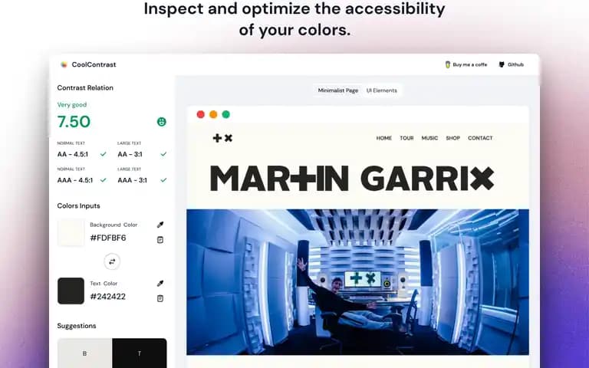Click the AA - 4.5:1 normal text result
Viewport: 589px width, 368px height.
point(73,154)
